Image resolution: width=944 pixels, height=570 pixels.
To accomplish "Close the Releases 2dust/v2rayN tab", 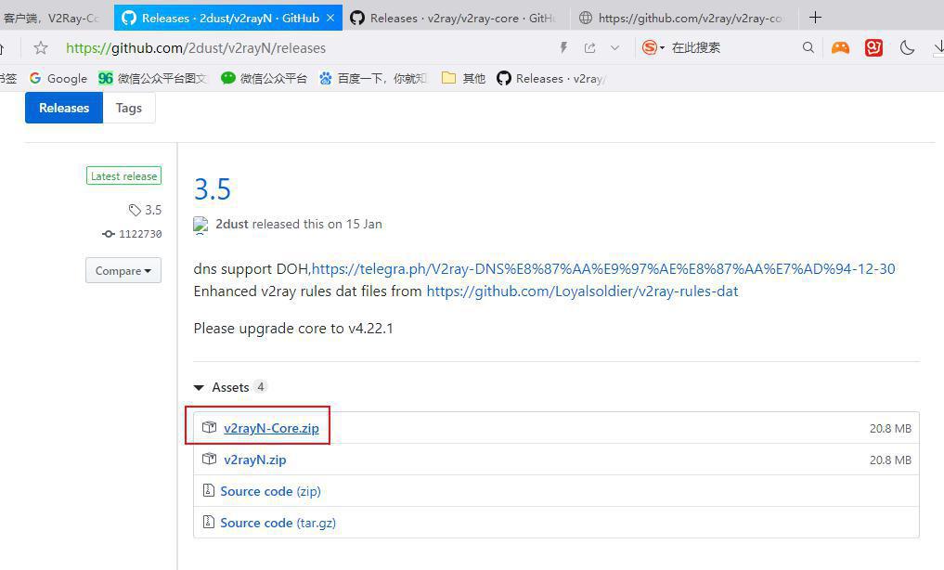I will 330,18.
